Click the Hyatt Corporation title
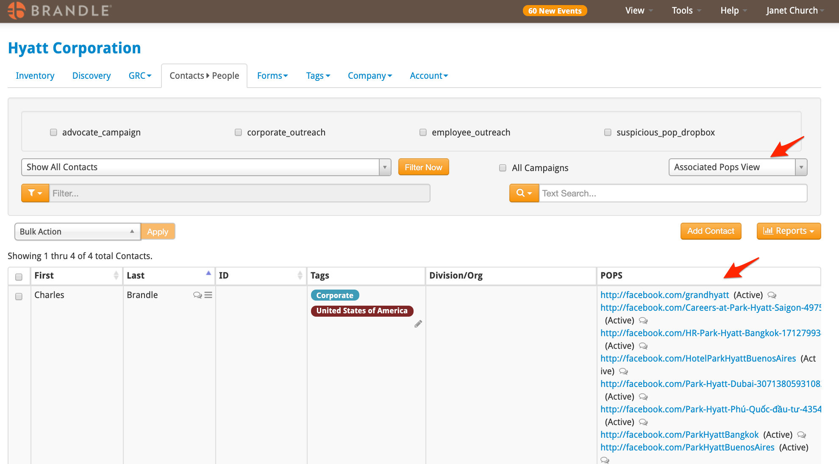Image resolution: width=839 pixels, height=464 pixels. coord(75,48)
